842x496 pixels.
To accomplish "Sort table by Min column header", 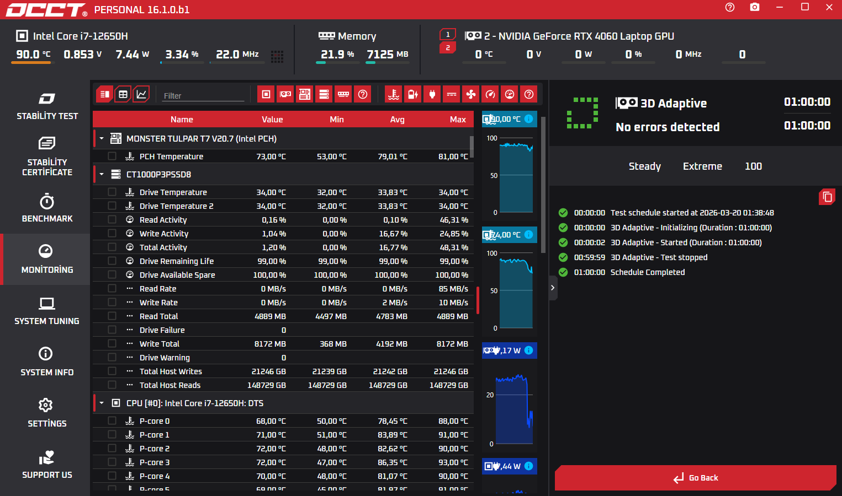I will click(337, 120).
